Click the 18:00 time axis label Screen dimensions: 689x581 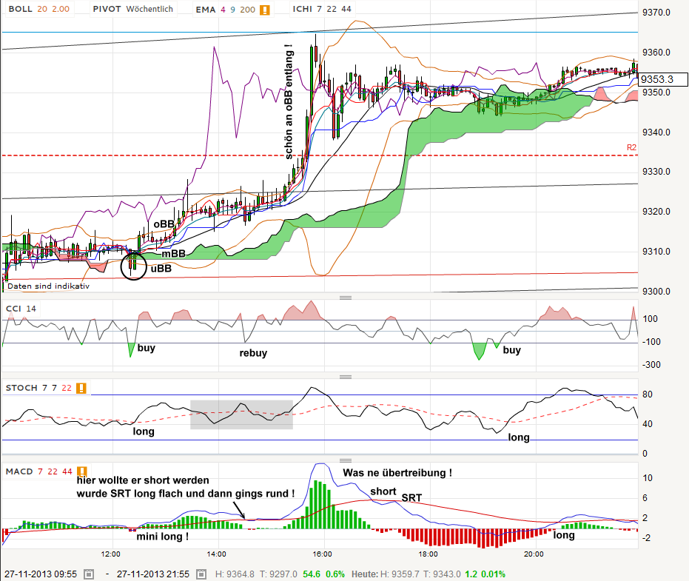coord(428,554)
